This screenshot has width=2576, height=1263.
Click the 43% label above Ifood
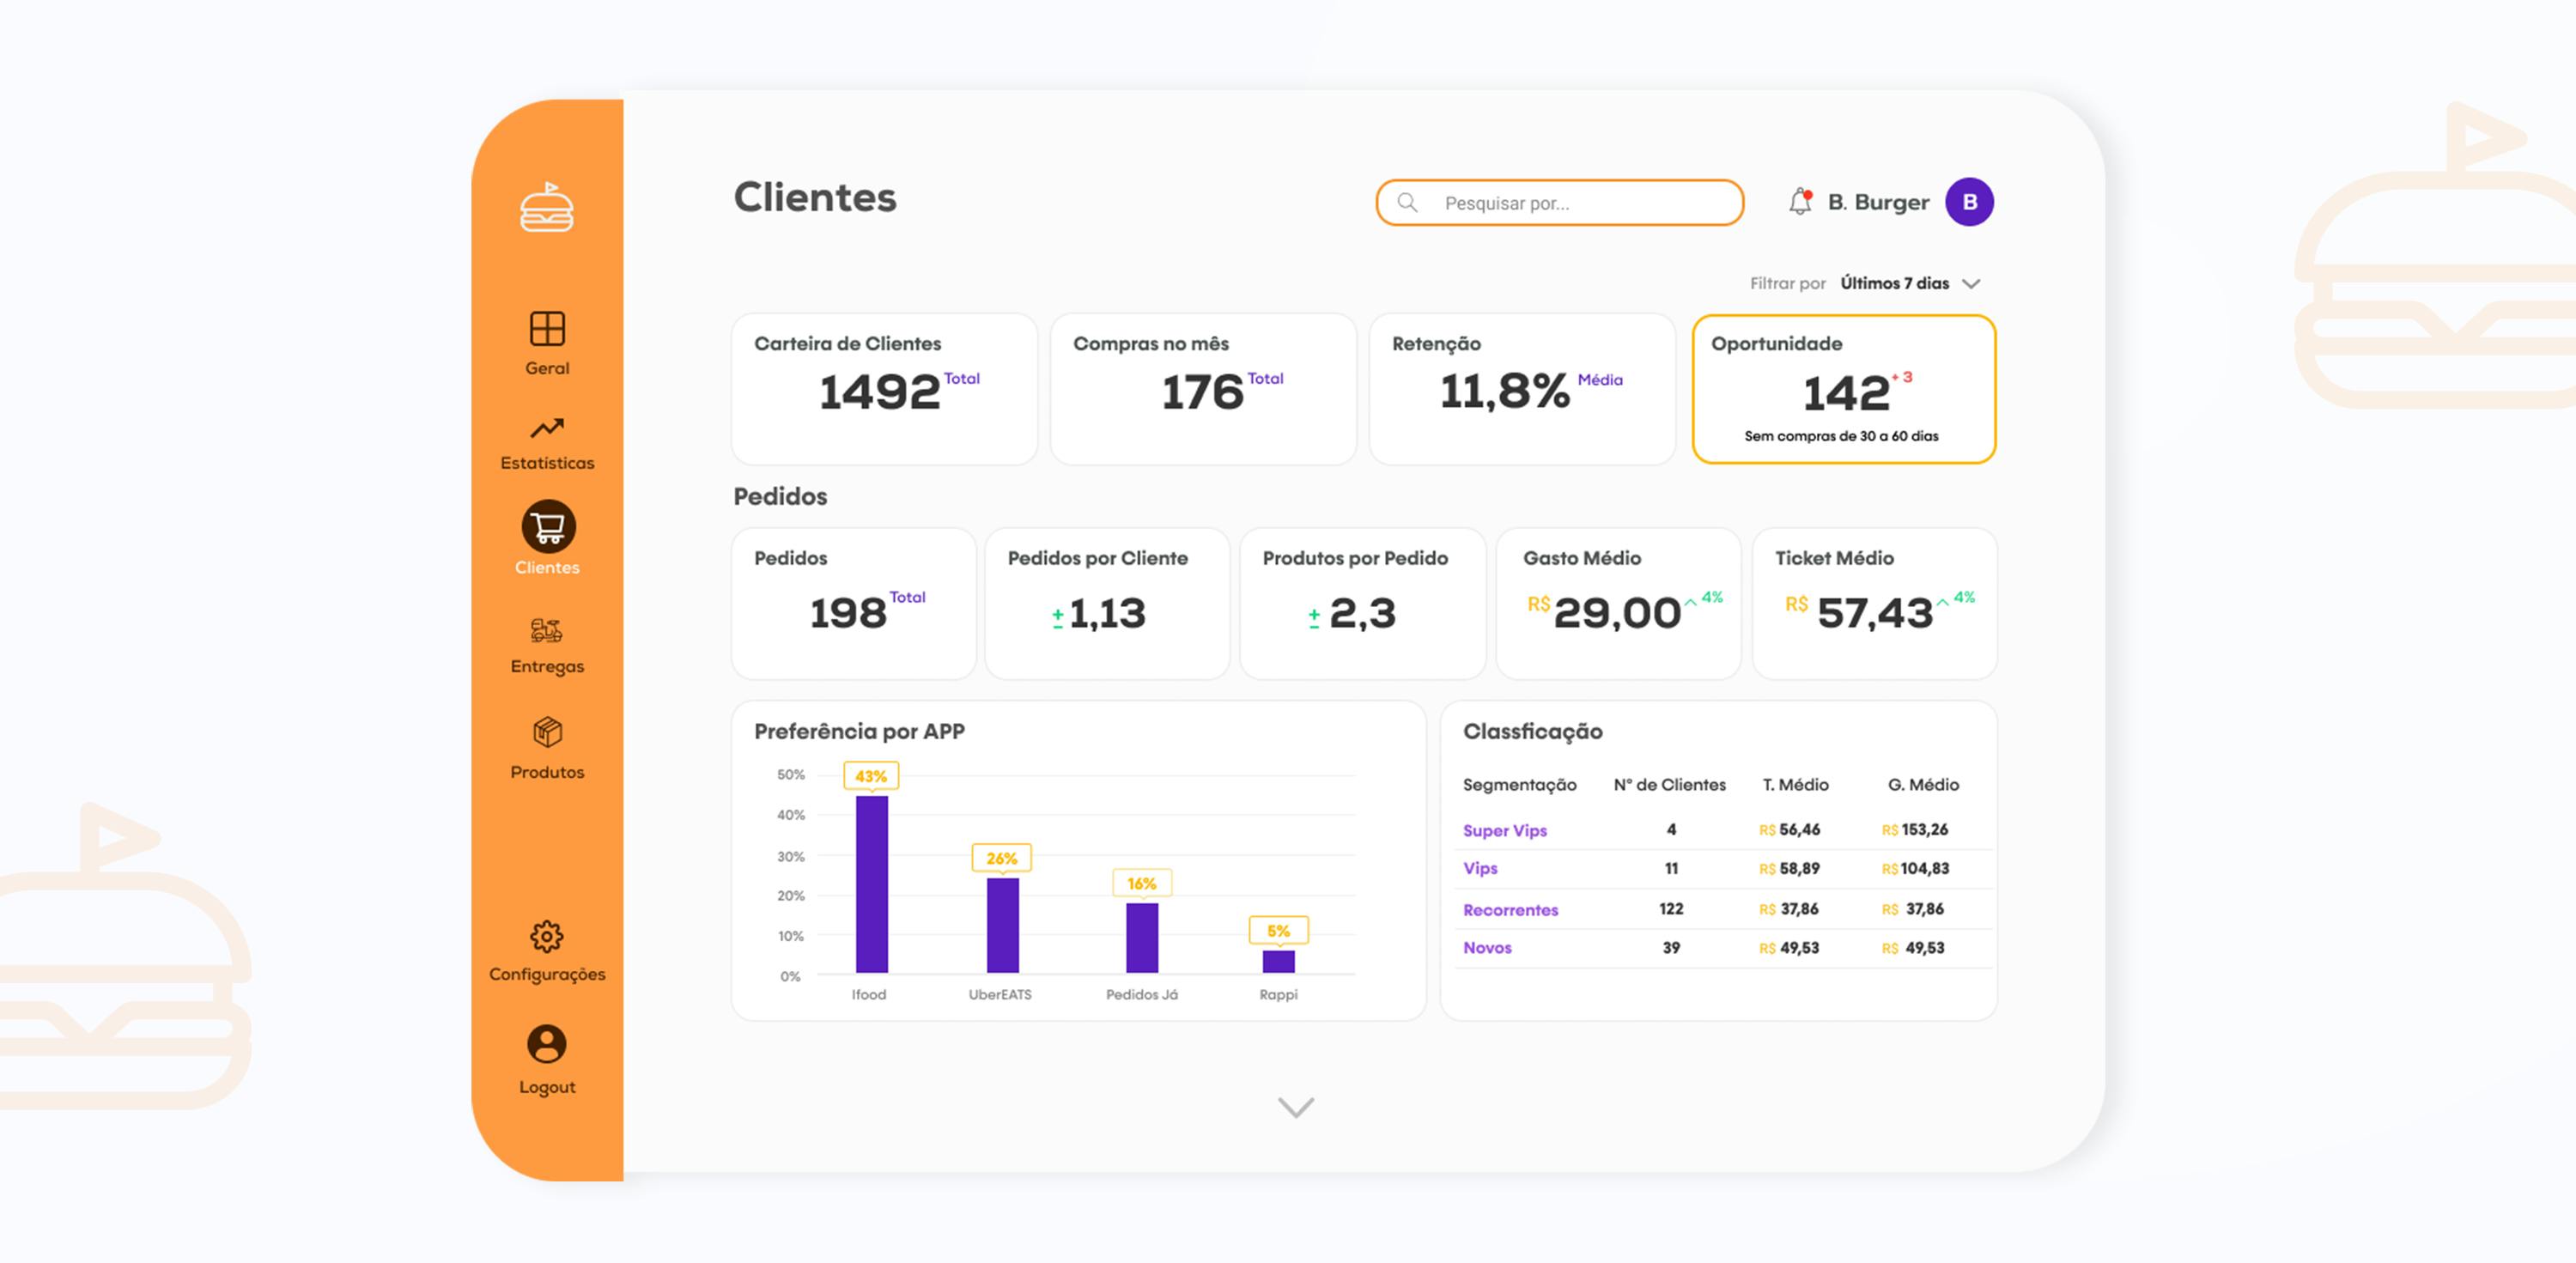(x=871, y=776)
